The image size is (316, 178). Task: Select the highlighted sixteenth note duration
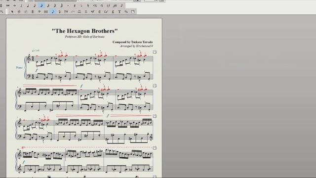coord(41,5)
